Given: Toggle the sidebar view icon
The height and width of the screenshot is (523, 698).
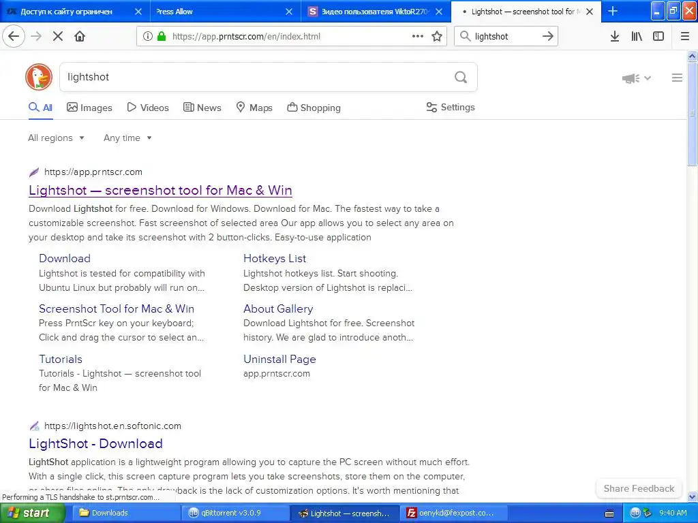Looking at the screenshot, I should [658, 36].
